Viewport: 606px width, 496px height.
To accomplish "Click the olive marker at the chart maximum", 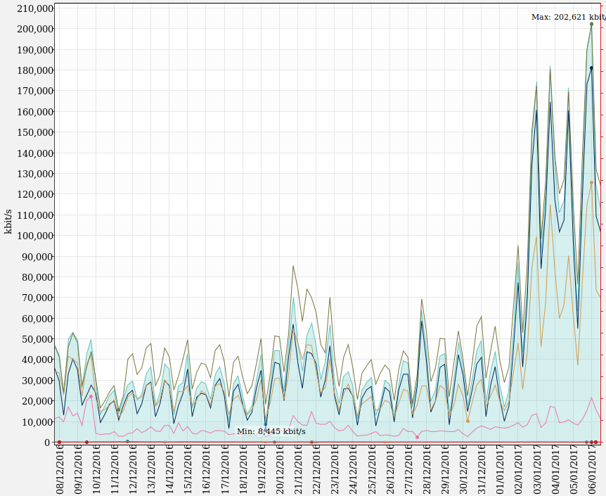I will coord(591,24).
